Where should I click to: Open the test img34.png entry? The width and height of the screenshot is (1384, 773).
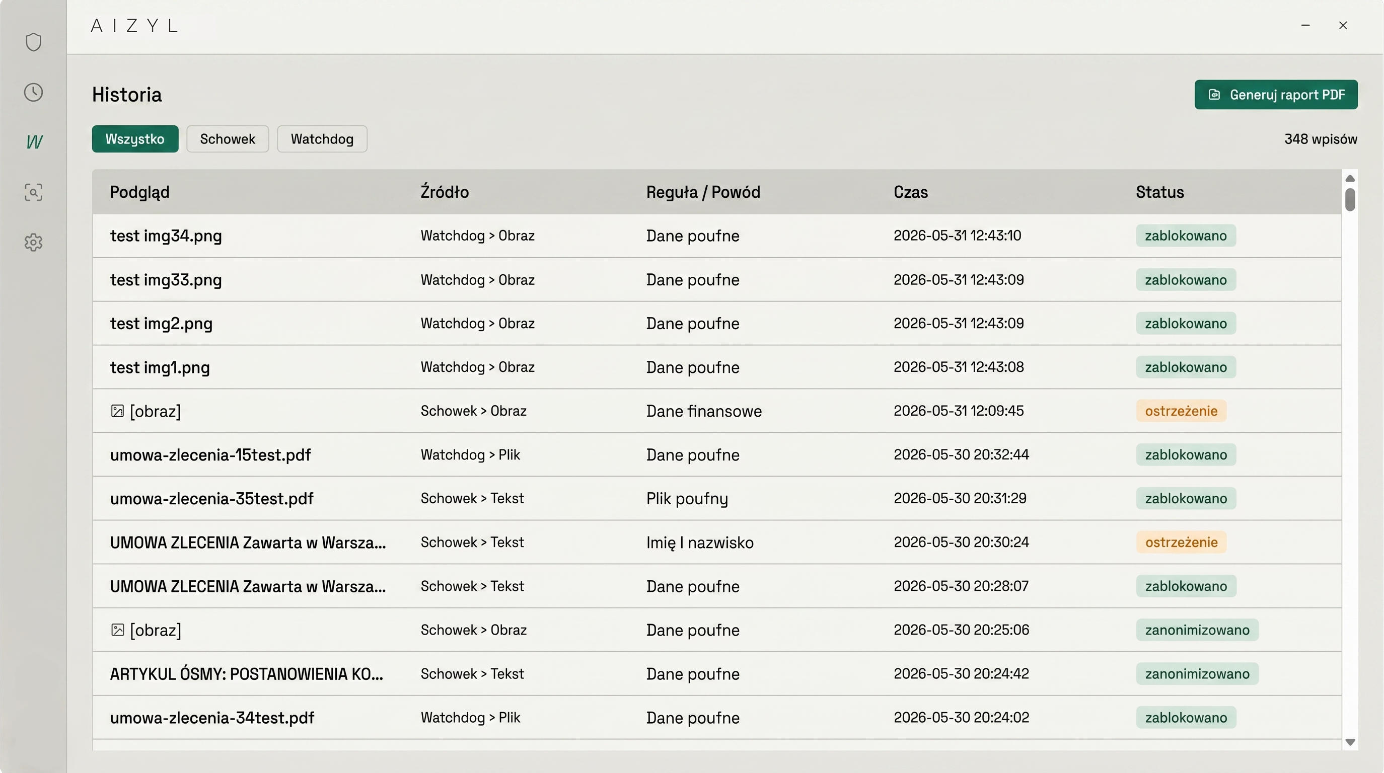tap(166, 236)
